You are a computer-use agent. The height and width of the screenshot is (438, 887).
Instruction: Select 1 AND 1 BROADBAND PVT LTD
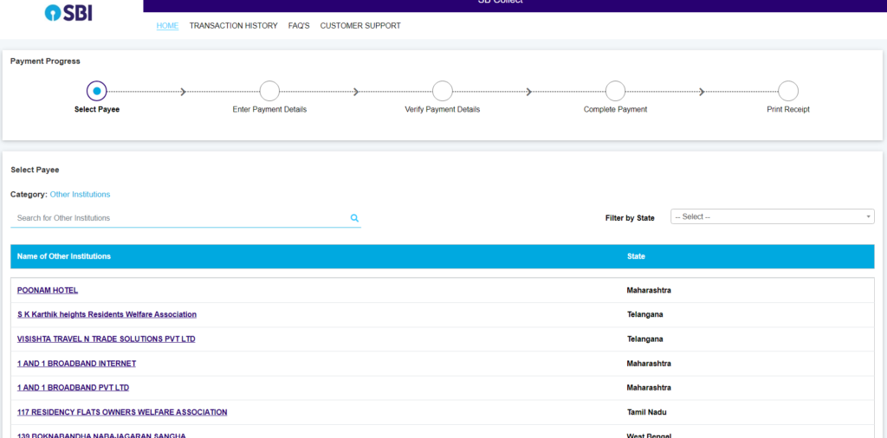coord(73,388)
